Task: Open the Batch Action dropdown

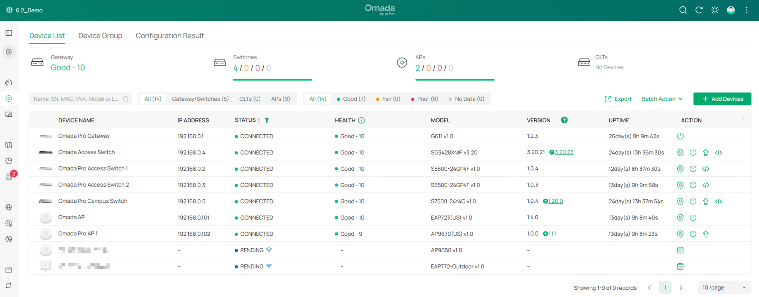Action: [x=662, y=99]
